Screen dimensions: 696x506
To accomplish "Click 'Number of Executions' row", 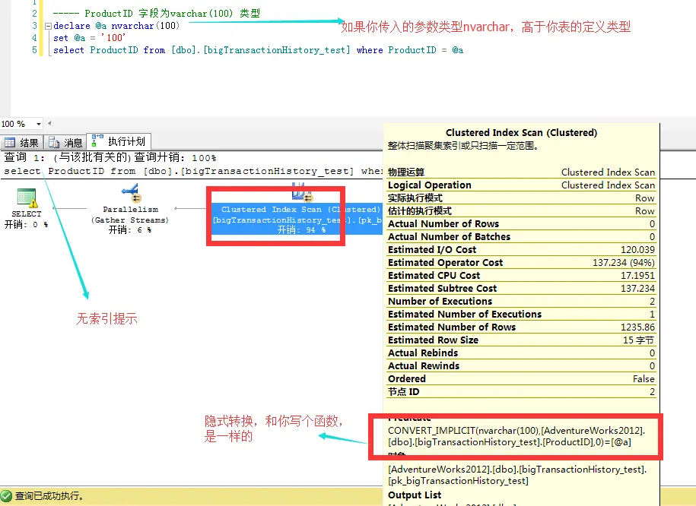I will (521, 301).
